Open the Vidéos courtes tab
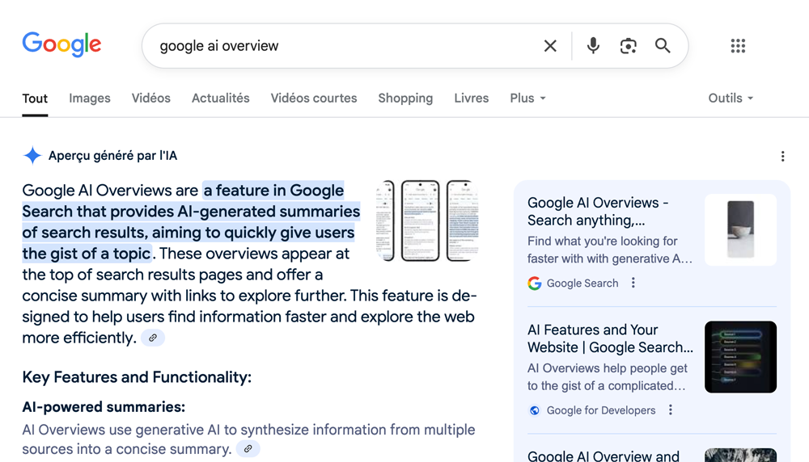This screenshot has width=809, height=462. tap(314, 99)
